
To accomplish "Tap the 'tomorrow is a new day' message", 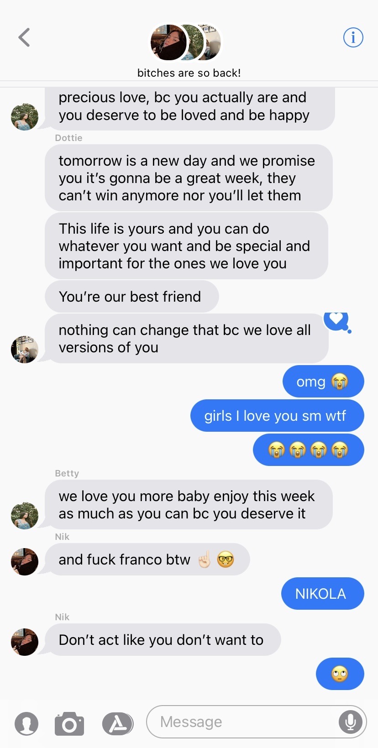I will coord(189,178).
